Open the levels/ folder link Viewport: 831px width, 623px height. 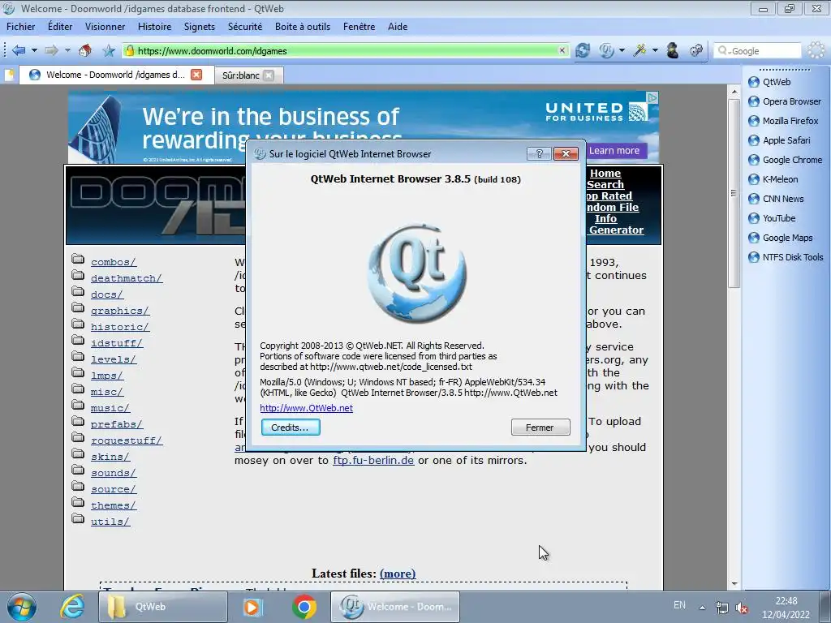[x=114, y=359]
